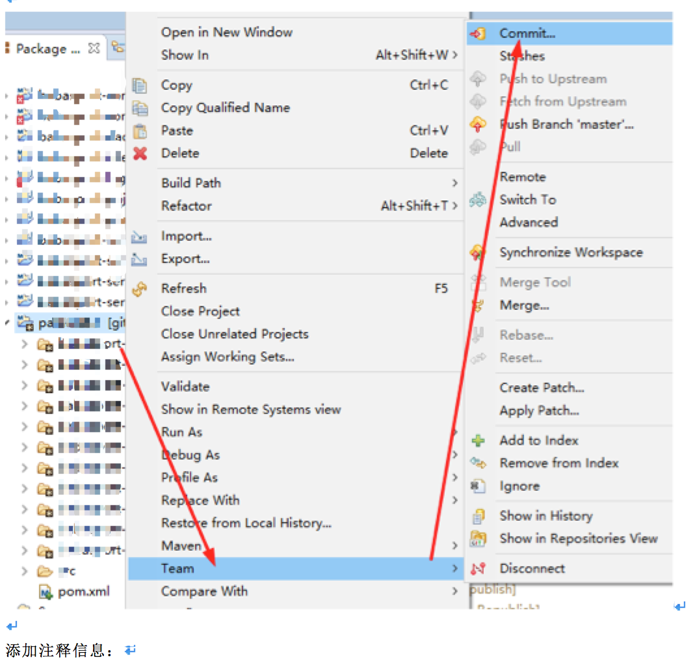The width and height of the screenshot is (693, 660).
Task: Click the Push Branch orange arrow icon
Action: click(478, 124)
